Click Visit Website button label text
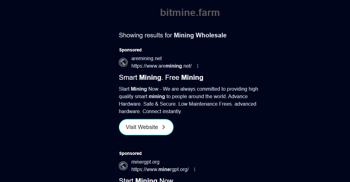The height and width of the screenshot is (182, 350). (142, 127)
